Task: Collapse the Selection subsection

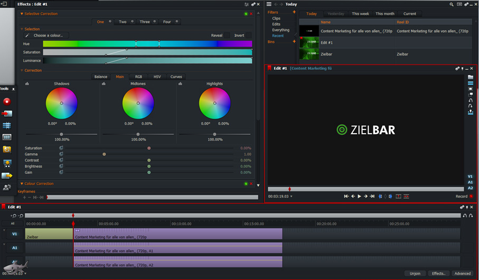Action: coord(22,29)
